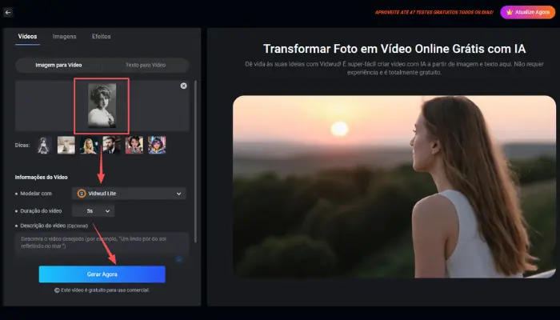Click the Atualize Agora upgrade button
This screenshot has height=320, width=560.
[526, 13]
